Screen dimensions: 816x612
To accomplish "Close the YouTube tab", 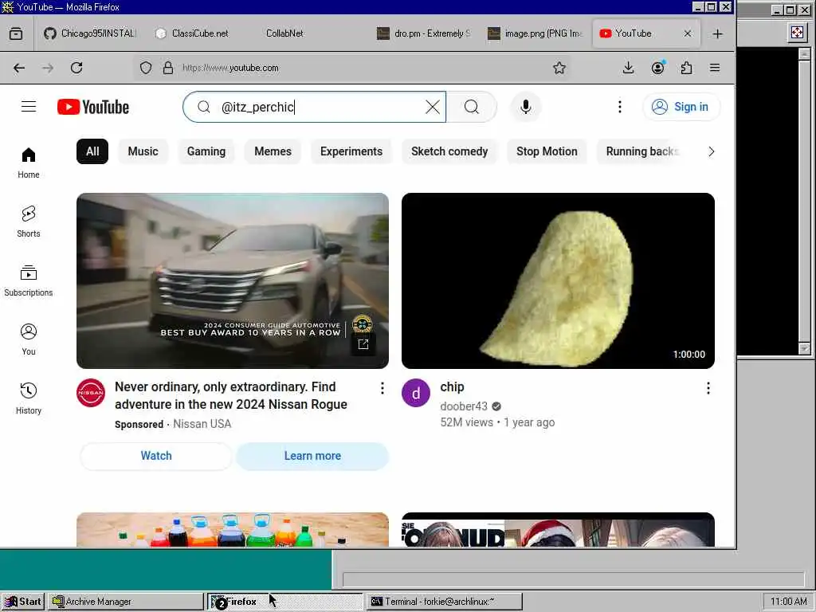I will (688, 33).
